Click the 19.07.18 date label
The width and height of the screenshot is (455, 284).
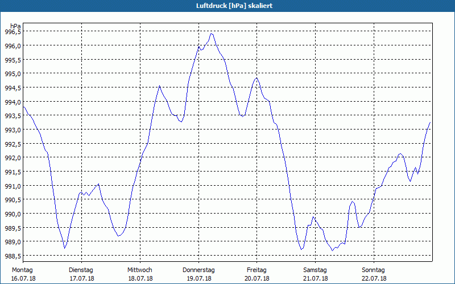199,278
